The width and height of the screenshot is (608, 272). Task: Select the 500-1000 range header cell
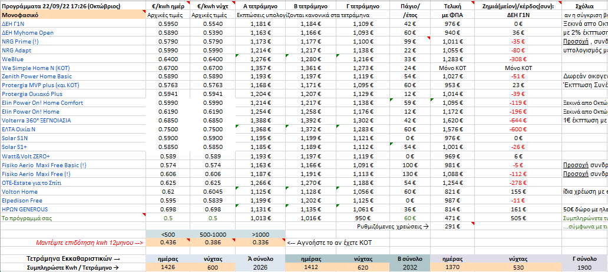pos(213,234)
